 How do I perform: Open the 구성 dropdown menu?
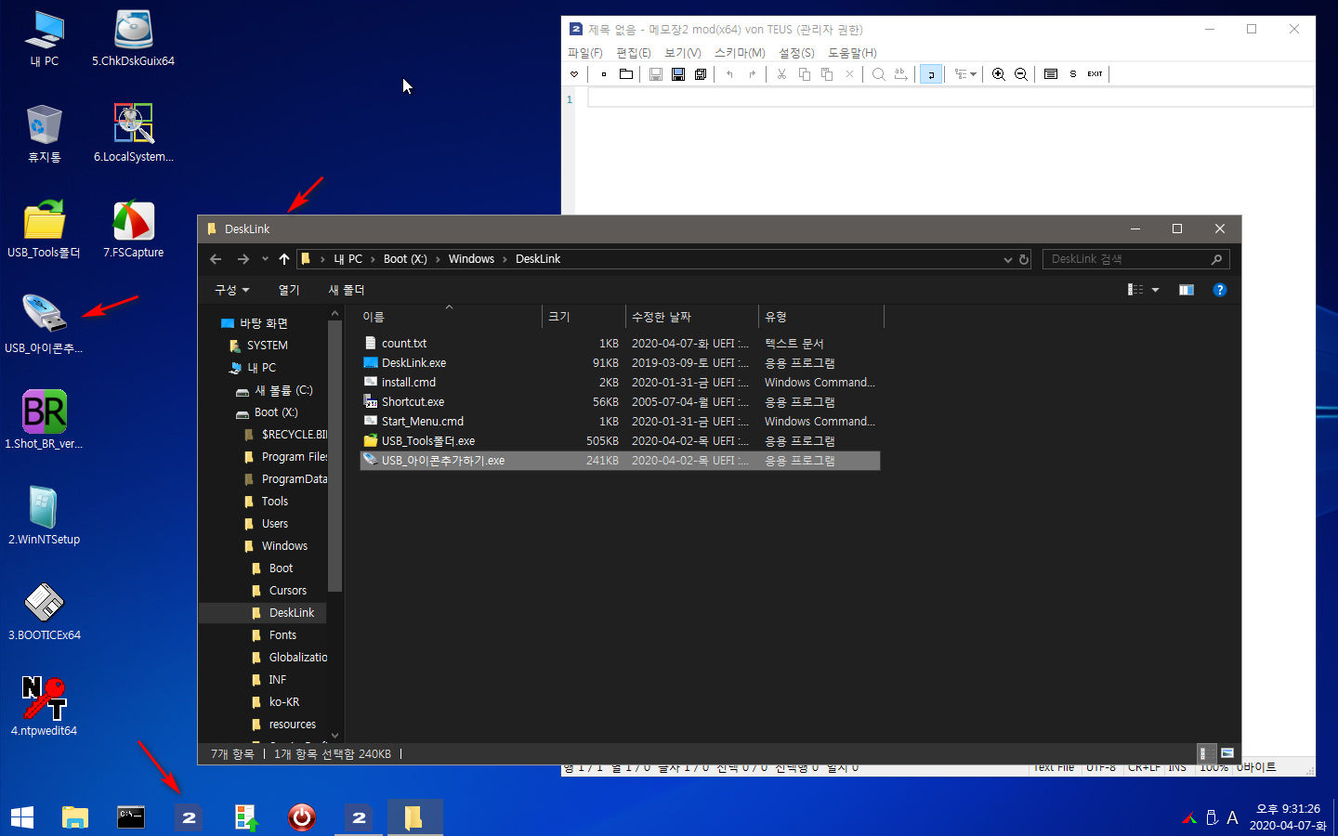[x=232, y=290]
